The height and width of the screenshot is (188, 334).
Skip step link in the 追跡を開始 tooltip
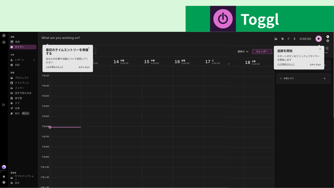coord(286,64)
